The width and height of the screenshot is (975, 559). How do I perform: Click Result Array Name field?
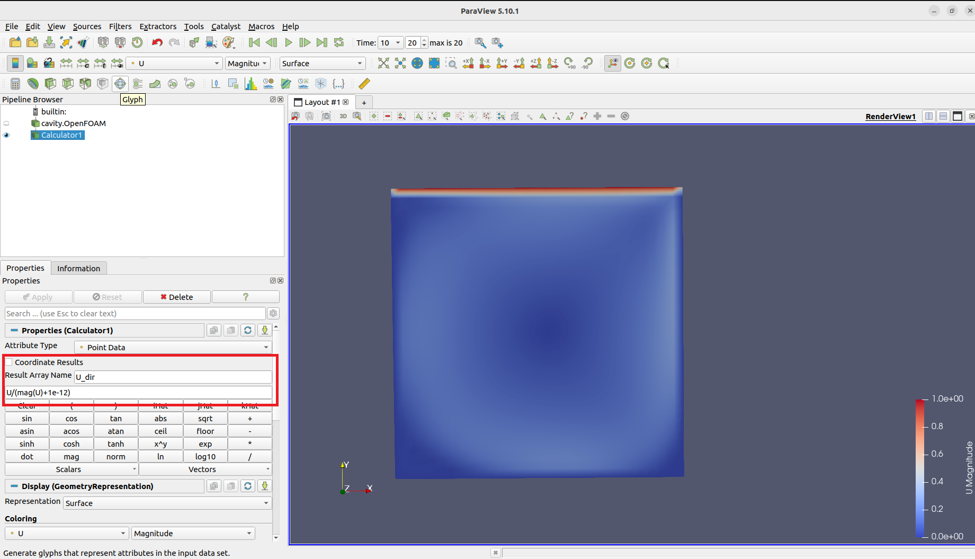(x=173, y=377)
